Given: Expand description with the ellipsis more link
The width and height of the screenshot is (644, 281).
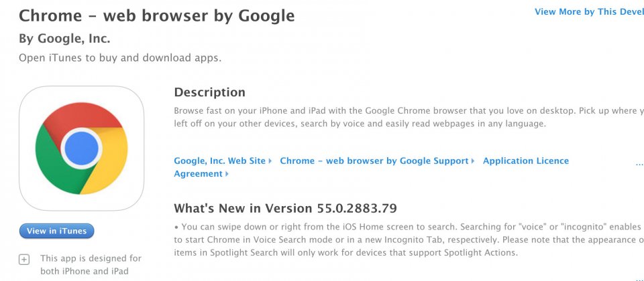Looking at the screenshot, I should [x=639, y=163].
